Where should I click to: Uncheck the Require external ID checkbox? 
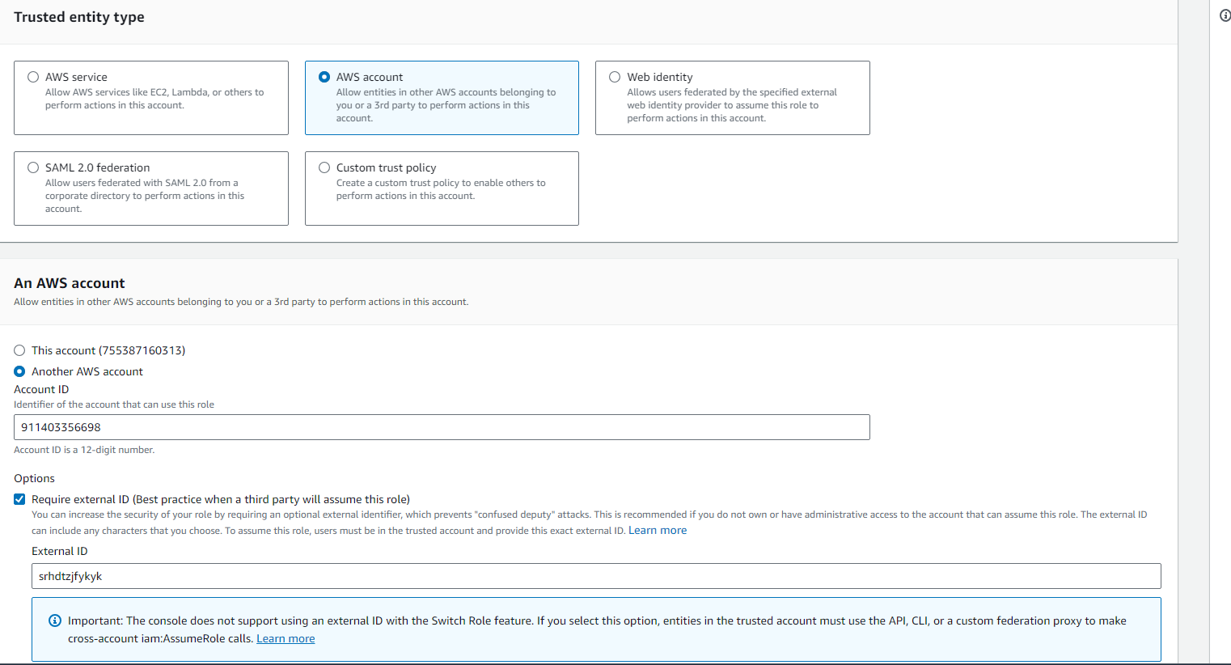click(x=19, y=499)
